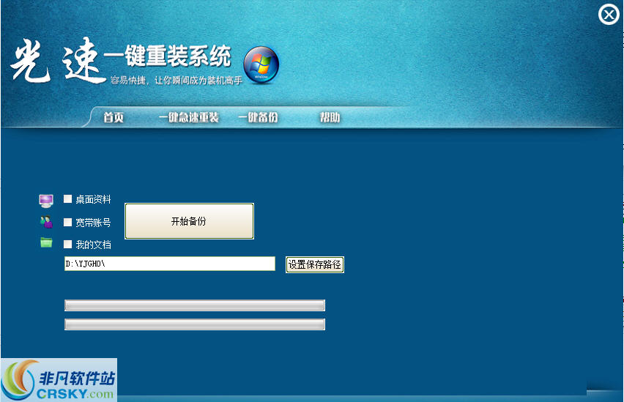Switch to the 一键急速重装 tab
Image resolution: width=624 pixels, height=402 pixels.
pyautogui.click(x=189, y=117)
